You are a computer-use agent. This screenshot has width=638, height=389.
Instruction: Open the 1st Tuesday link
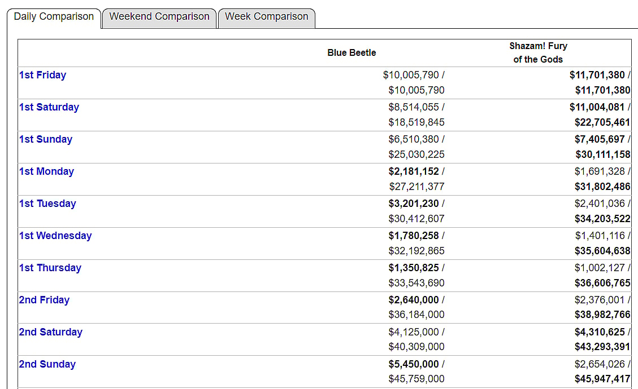[47, 204]
